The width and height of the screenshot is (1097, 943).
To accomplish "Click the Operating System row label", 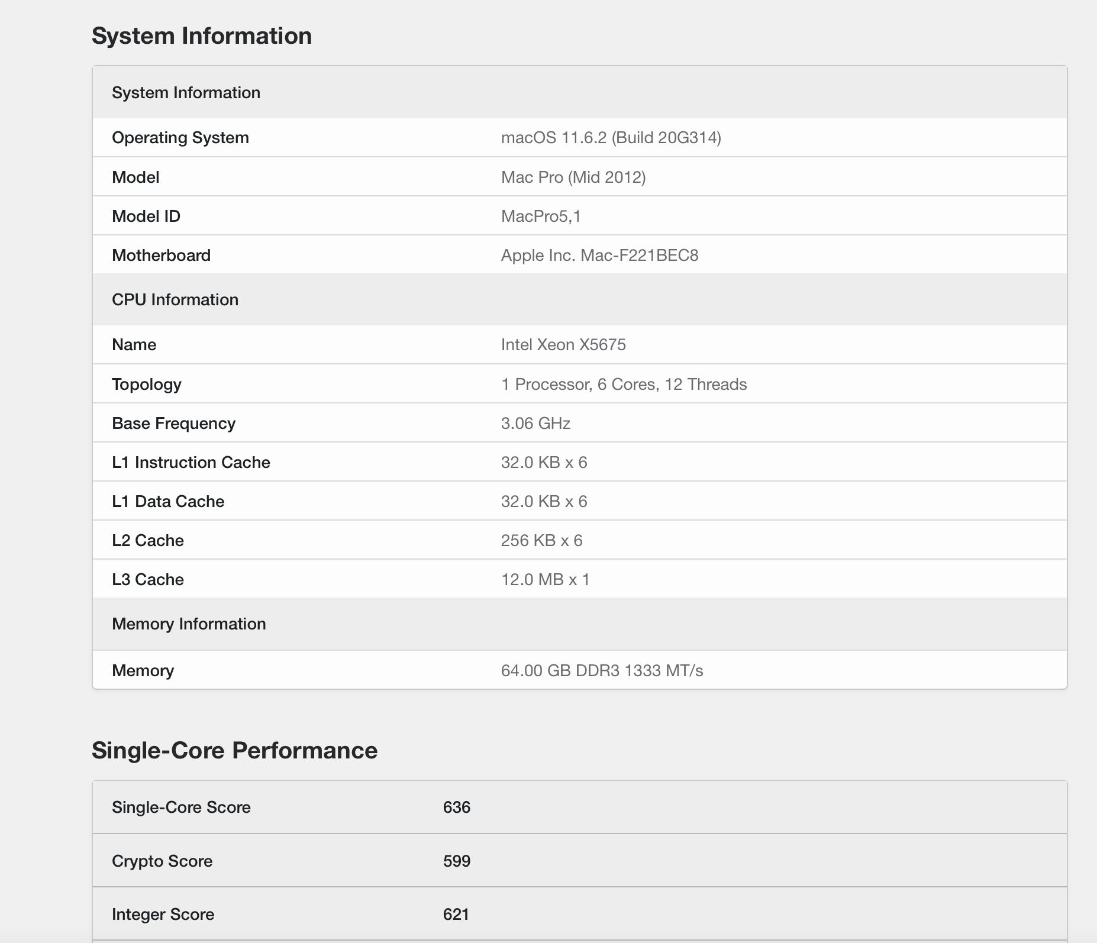I will tap(180, 138).
